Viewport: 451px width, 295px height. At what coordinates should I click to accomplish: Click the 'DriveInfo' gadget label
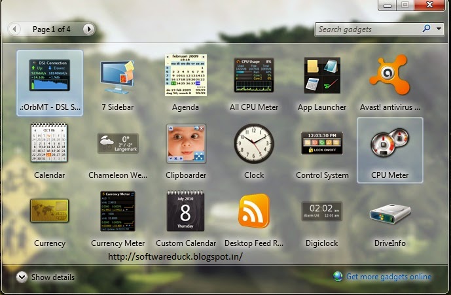click(390, 243)
